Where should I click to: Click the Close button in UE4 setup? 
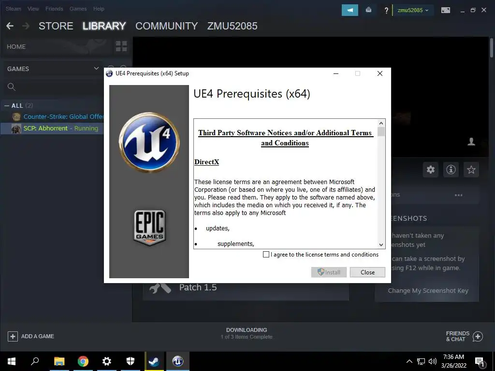(x=367, y=272)
